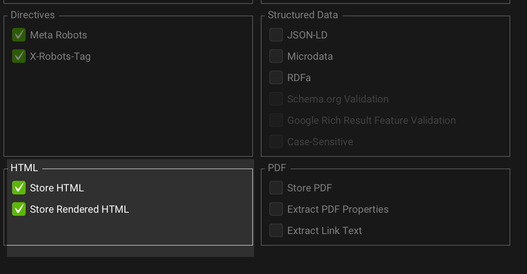Disable the X-Robots-Tag checkbox
The width and height of the screenshot is (527, 274).
(19, 56)
